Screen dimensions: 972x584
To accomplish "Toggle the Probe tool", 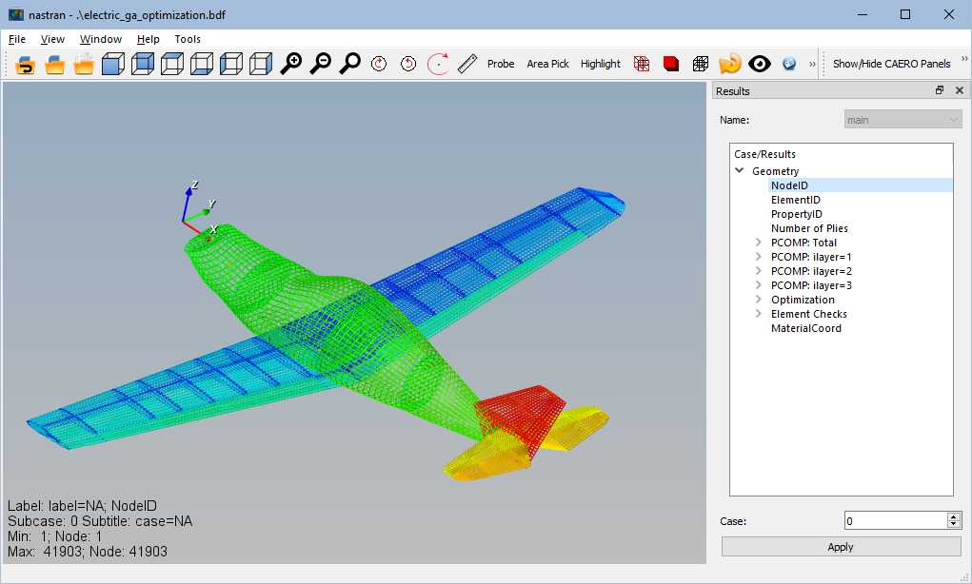I will (x=501, y=64).
